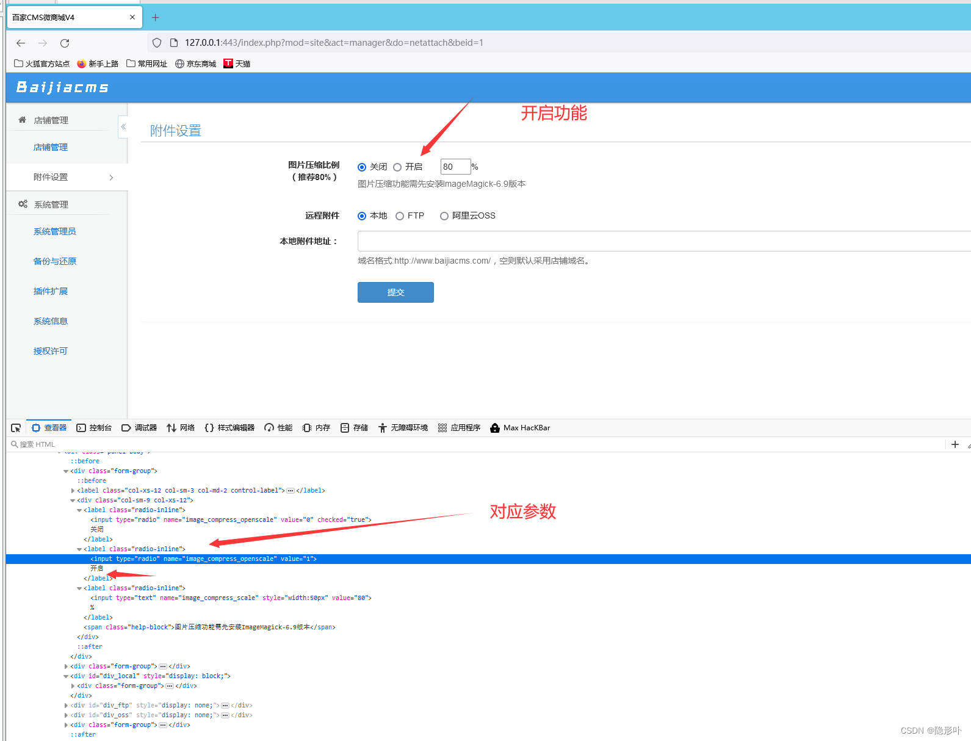This screenshot has width=971, height=741.
Task: Collapse the radio-inline label containing 关闭
Action: (x=79, y=510)
